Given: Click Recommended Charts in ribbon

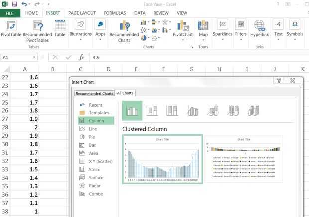Looking at the screenshot, I should [x=124, y=31].
